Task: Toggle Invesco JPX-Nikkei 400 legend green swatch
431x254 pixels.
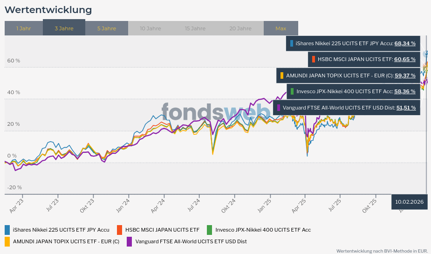Action: (x=210, y=230)
